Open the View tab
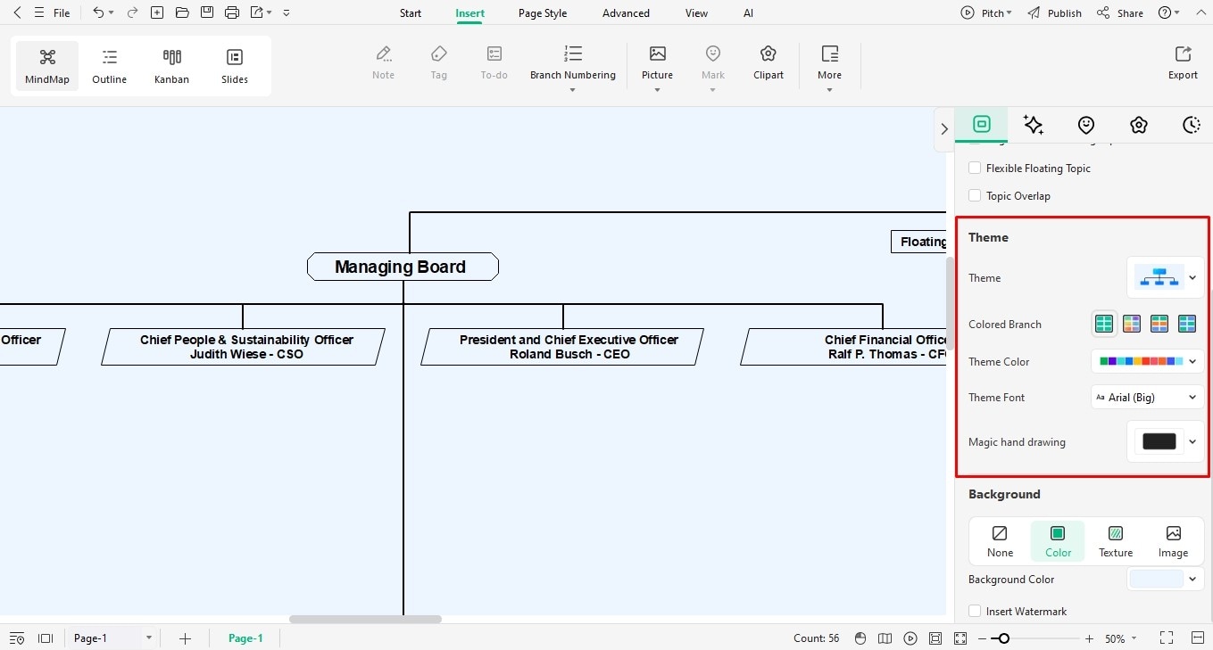 (696, 13)
